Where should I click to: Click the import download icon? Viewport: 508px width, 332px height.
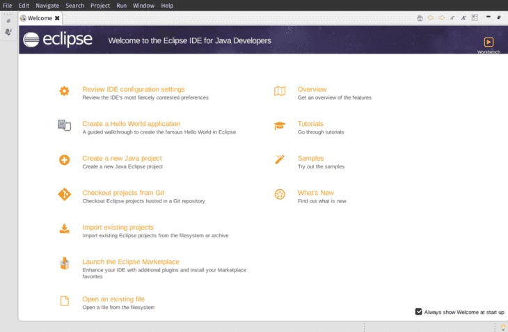[x=64, y=229]
